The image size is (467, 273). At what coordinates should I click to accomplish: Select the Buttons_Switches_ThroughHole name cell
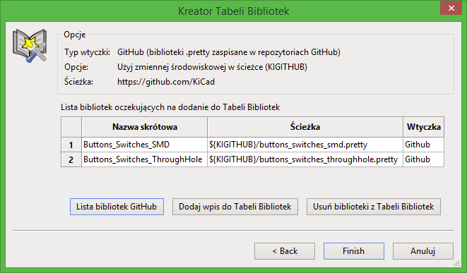pyautogui.click(x=144, y=159)
